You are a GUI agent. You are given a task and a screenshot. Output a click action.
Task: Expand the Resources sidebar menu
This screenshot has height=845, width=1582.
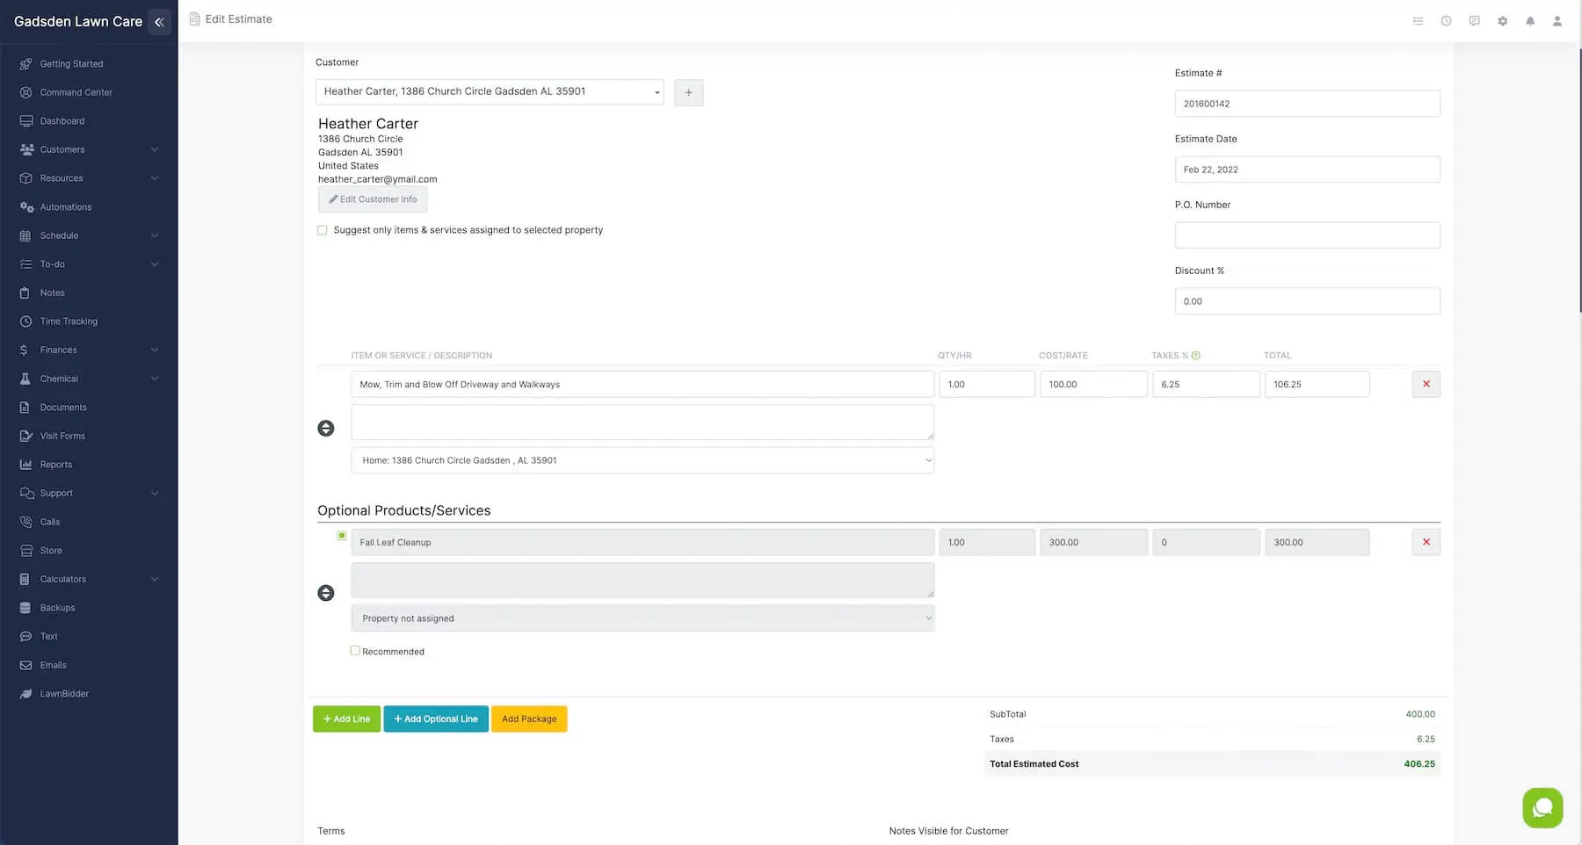pos(155,178)
